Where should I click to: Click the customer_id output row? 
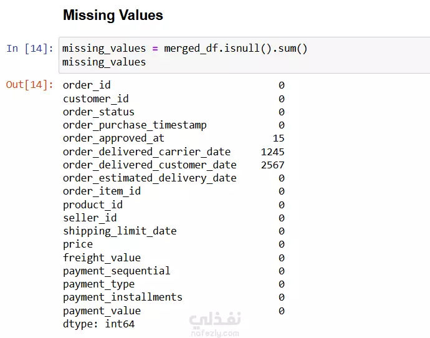coord(174,99)
